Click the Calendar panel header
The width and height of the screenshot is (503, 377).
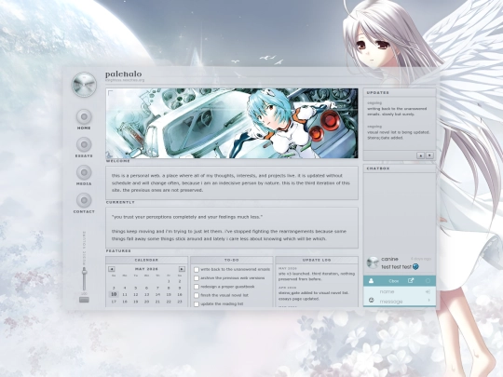(x=146, y=260)
